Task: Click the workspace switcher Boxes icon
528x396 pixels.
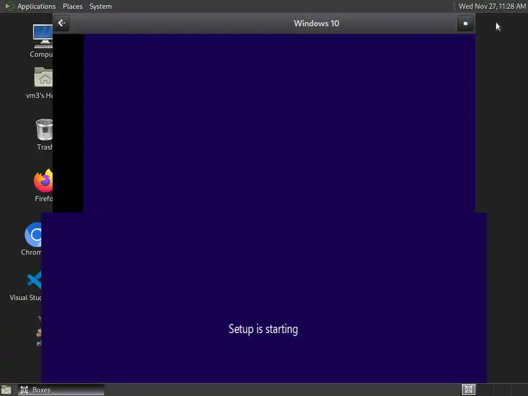Action: 468,390
